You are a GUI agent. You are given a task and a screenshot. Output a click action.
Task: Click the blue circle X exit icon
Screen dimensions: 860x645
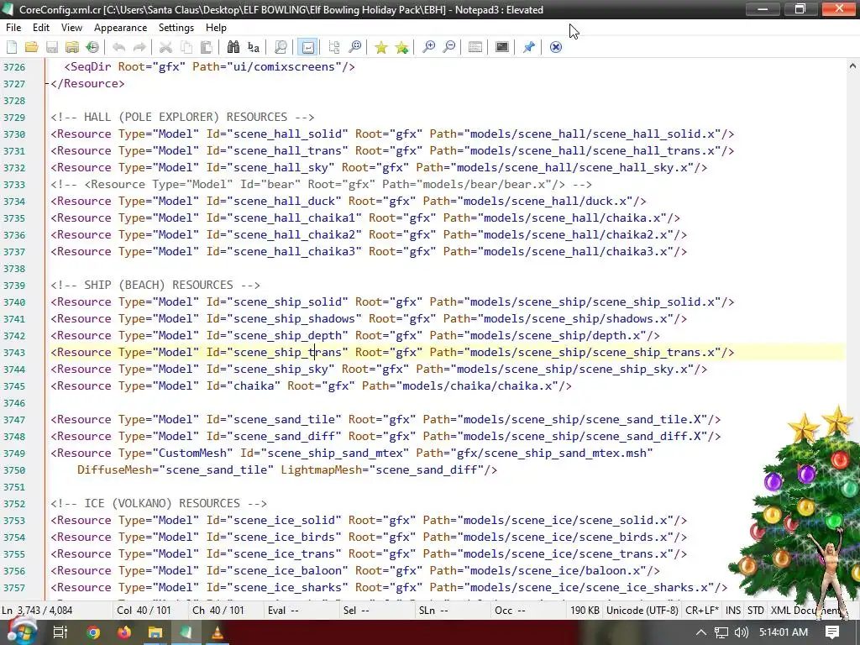(556, 47)
